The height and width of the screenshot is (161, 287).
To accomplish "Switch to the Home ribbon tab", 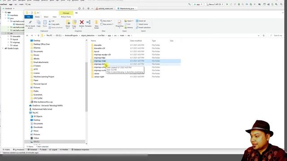I will coord(37,17).
